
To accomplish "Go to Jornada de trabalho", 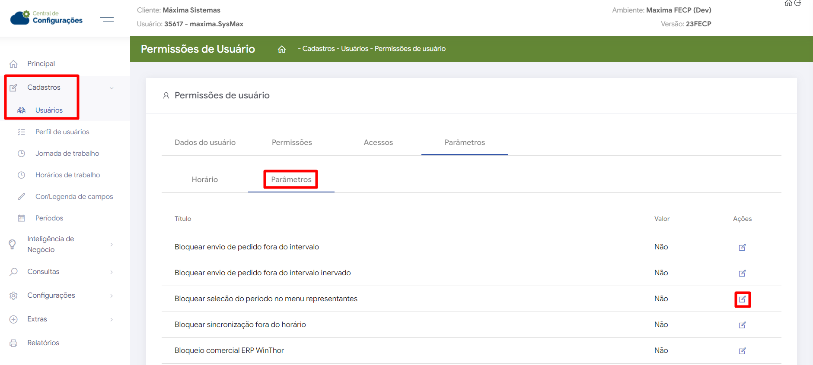I will click(x=67, y=154).
